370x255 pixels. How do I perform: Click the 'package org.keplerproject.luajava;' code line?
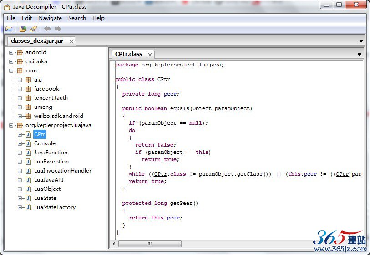click(170, 65)
